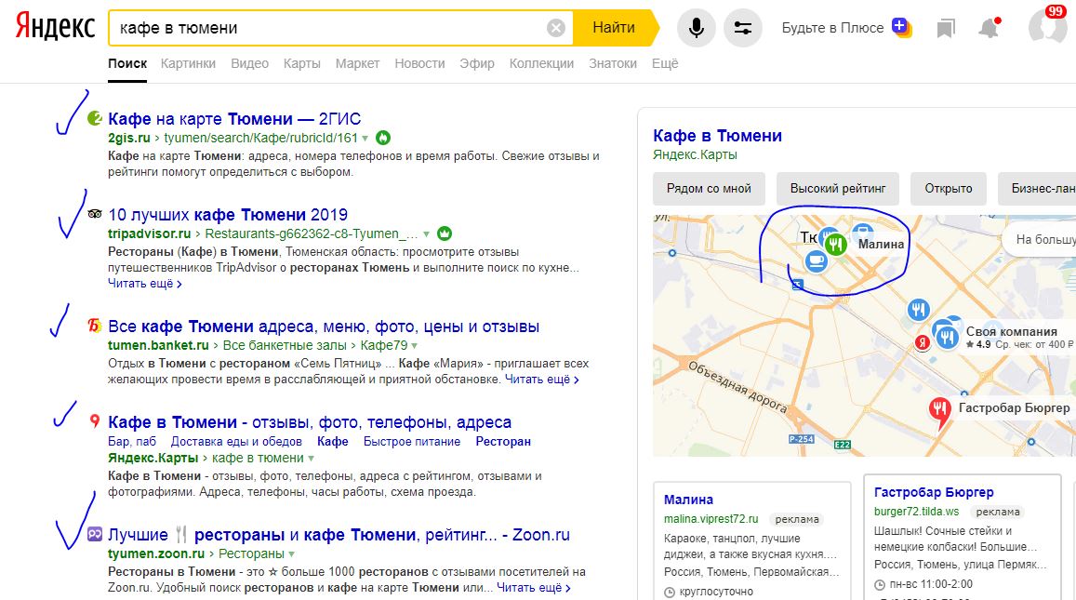Open 'Лучшие рестораны и кафе Тюмени' Zoon result
This screenshot has width=1076, height=600.
pos(339,535)
